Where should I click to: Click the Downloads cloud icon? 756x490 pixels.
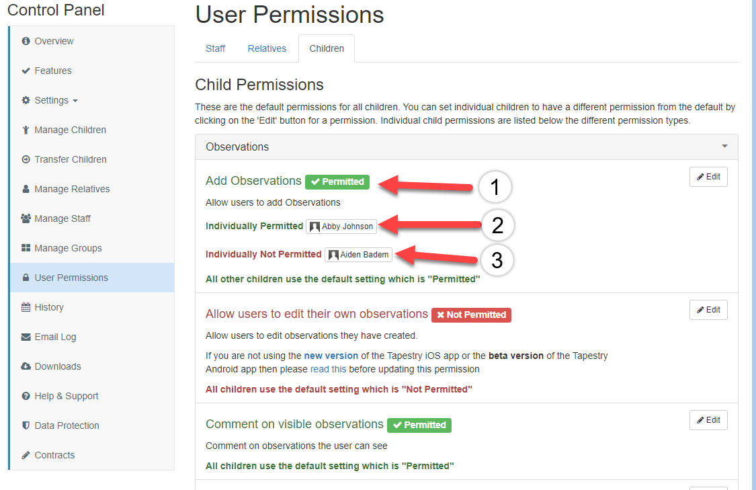click(x=26, y=366)
